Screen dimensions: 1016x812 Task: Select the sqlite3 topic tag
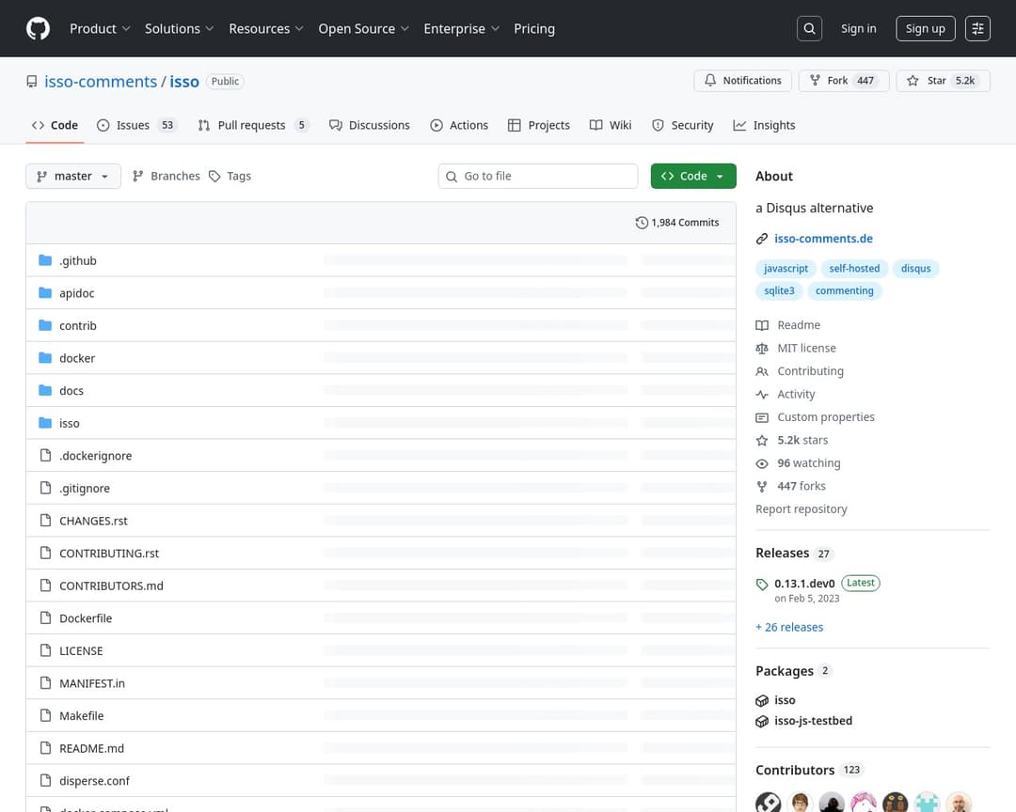779,290
